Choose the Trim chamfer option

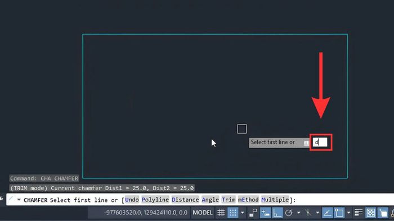tap(229, 200)
